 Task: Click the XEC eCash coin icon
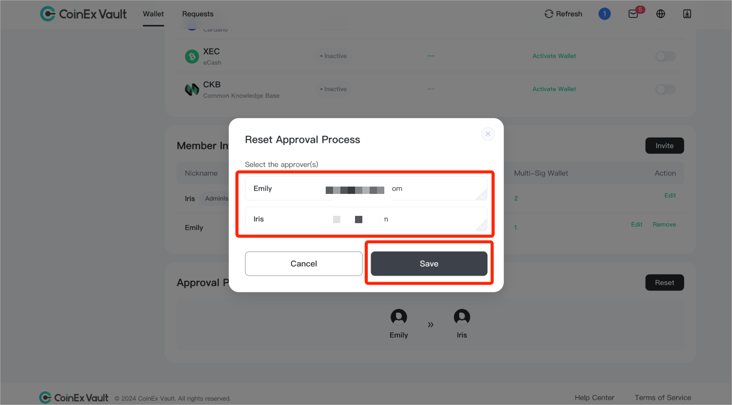click(x=192, y=56)
